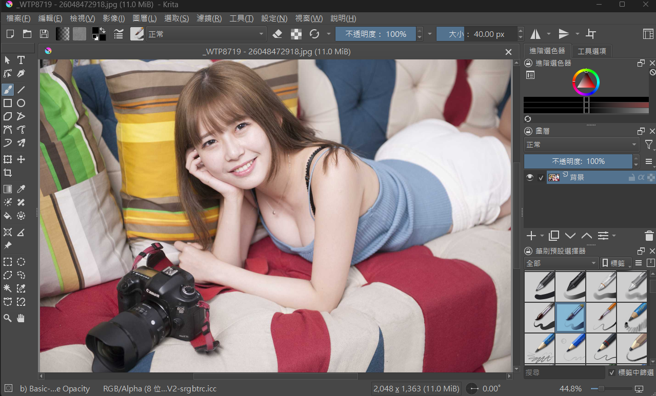The image size is (656, 396).
Task: Adjust the 不透明度 100% slider in toolbar
Action: click(376, 34)
